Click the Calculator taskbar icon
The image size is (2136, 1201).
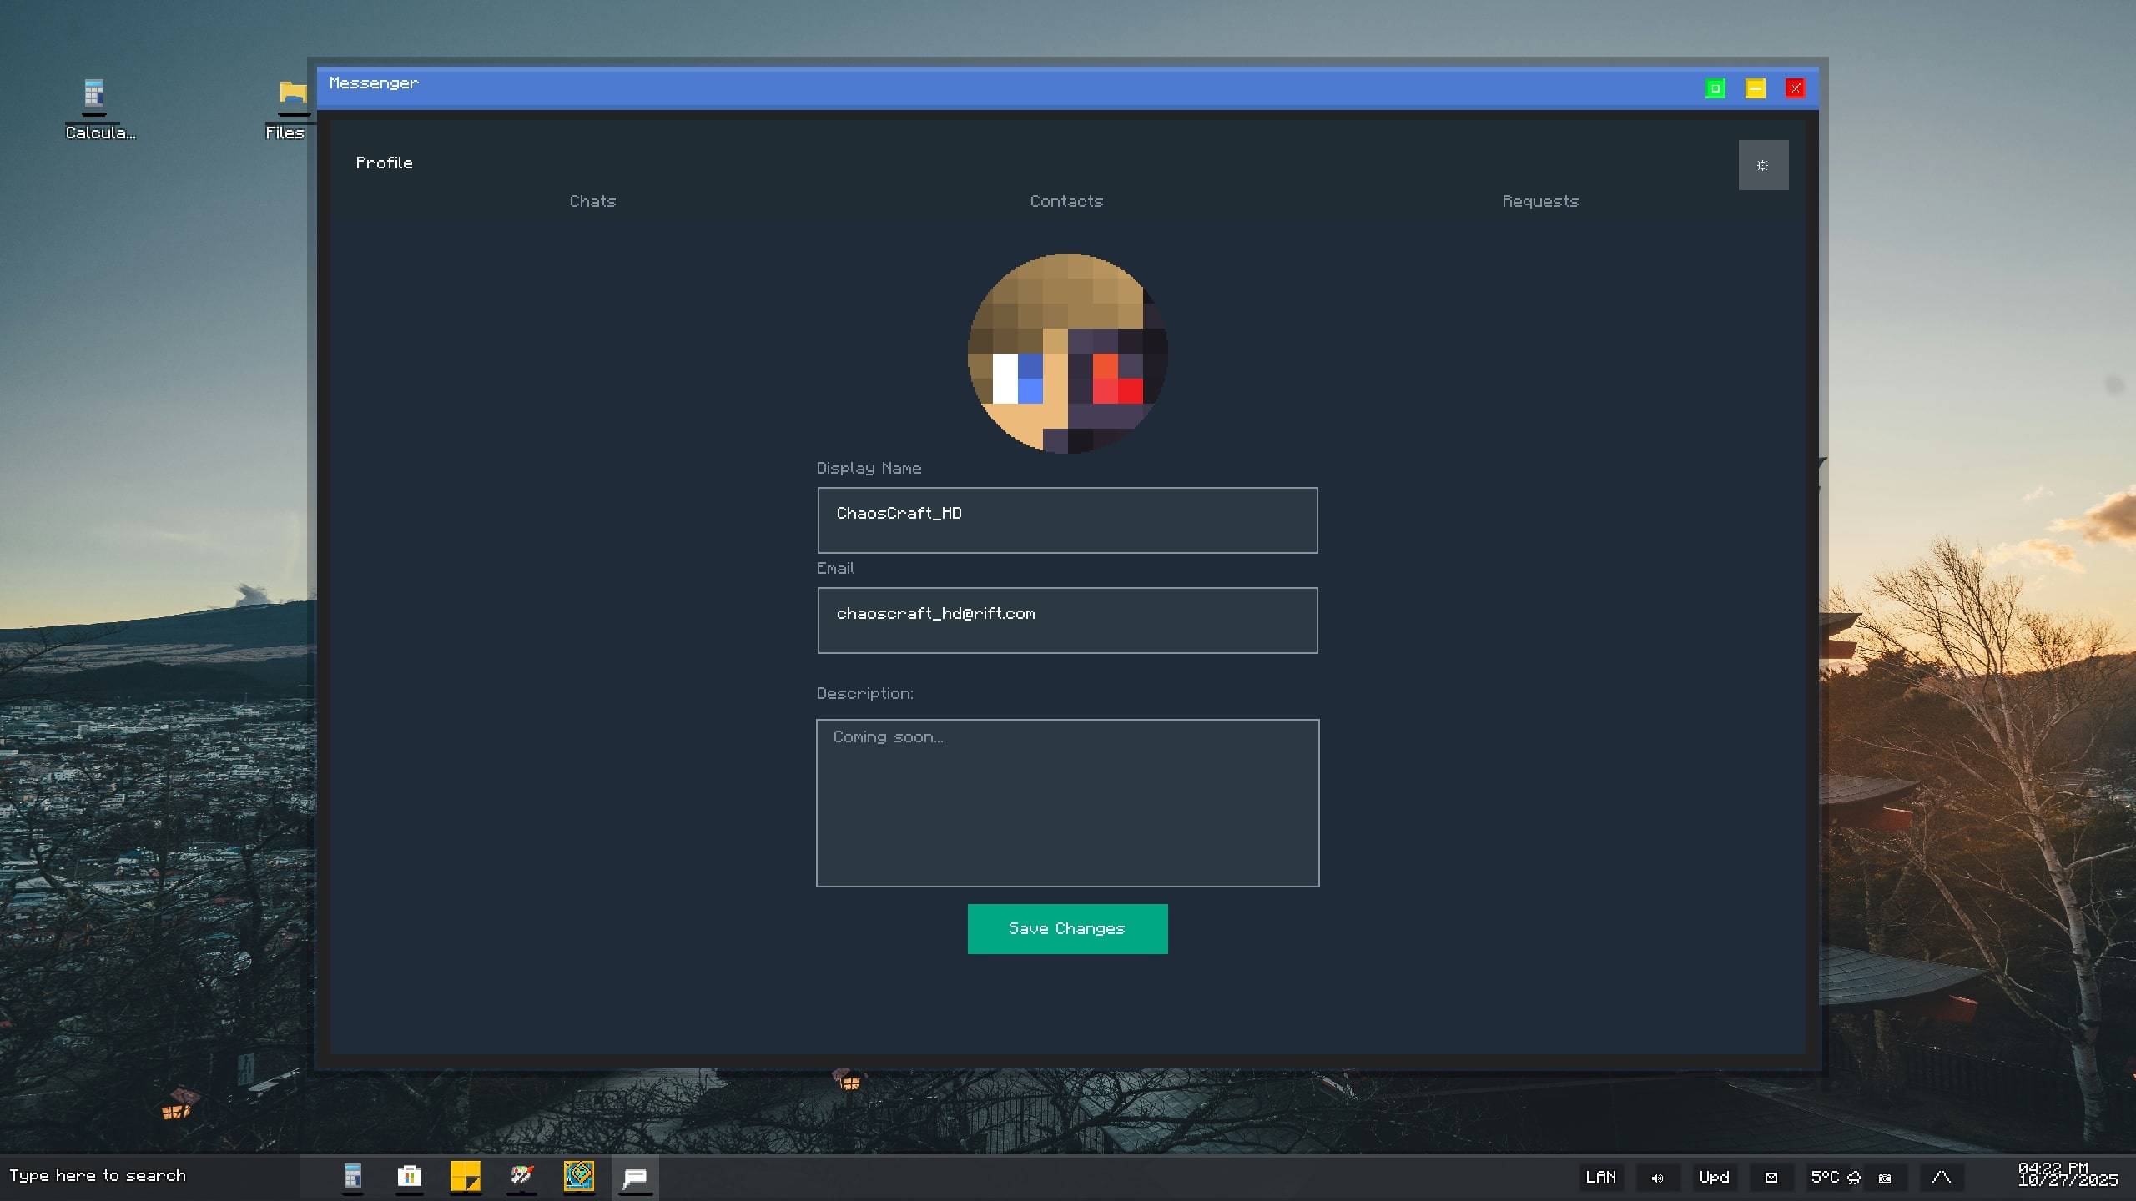pos(352,1177)
